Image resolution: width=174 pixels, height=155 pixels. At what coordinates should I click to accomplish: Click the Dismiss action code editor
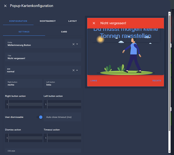(24, 138)
